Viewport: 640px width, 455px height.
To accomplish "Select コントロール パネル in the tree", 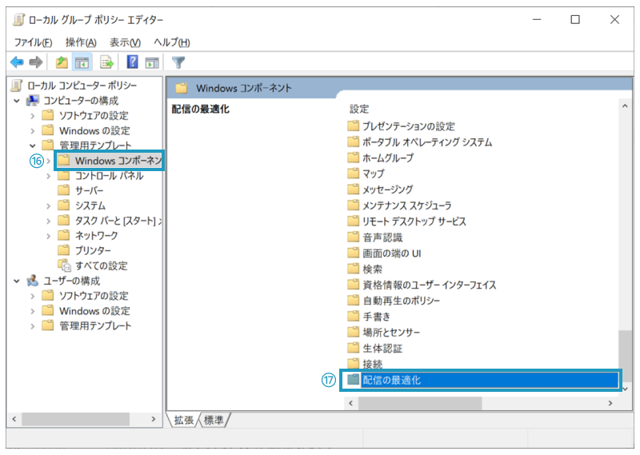I will [109, 176].
